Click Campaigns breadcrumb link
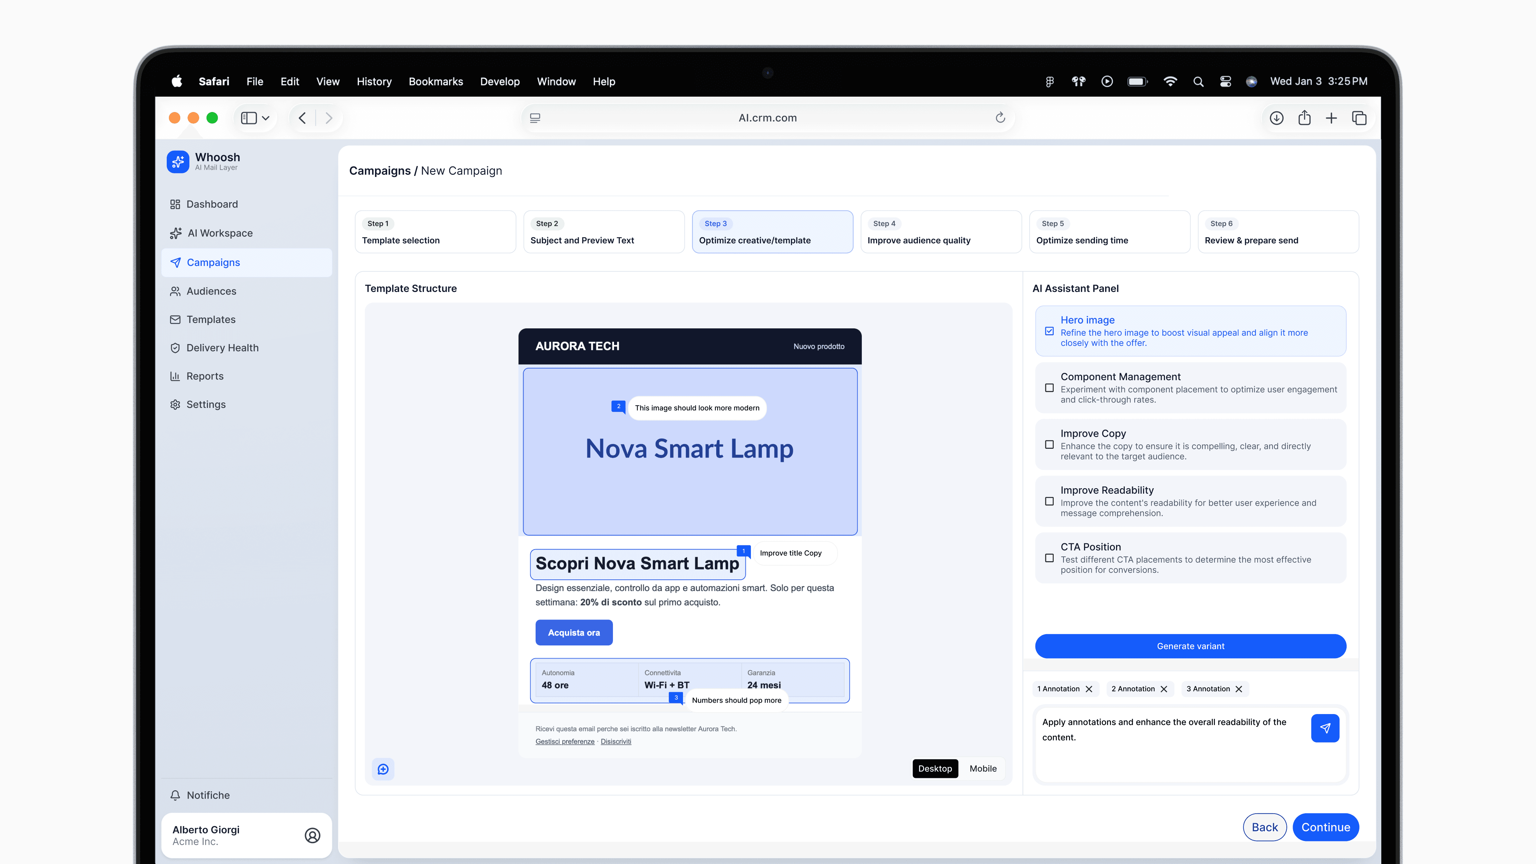The height and width of the screenshot is (864, 1536). tap(380, 171)
